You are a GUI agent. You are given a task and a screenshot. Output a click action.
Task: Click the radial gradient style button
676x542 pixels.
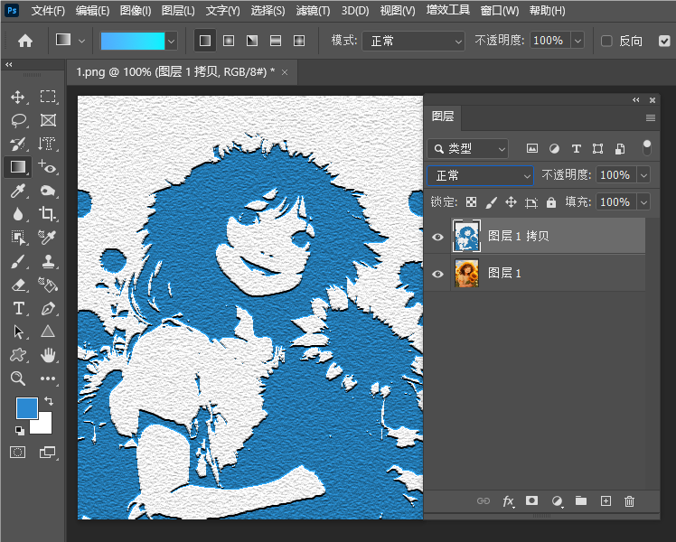(229, 41)
